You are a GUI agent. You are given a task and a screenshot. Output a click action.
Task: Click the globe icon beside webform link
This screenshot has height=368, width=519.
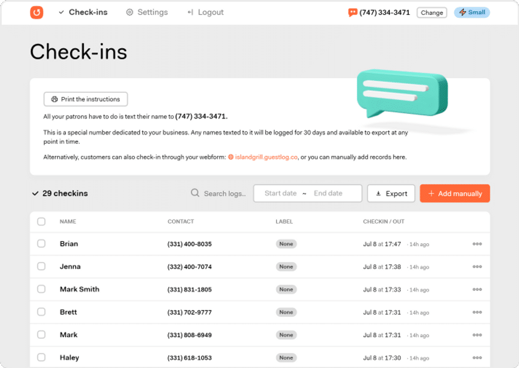coord(231,157)
